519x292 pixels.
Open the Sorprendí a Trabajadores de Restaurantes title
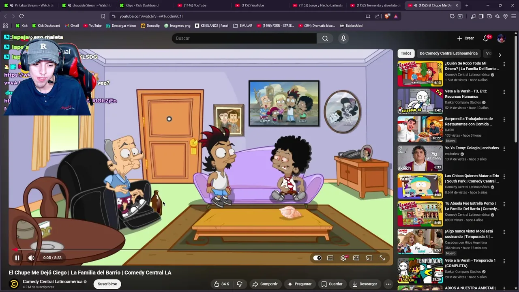pos(469,121)
